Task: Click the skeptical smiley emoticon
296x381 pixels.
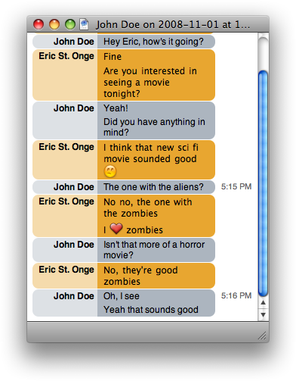Action: coord(110,172)
